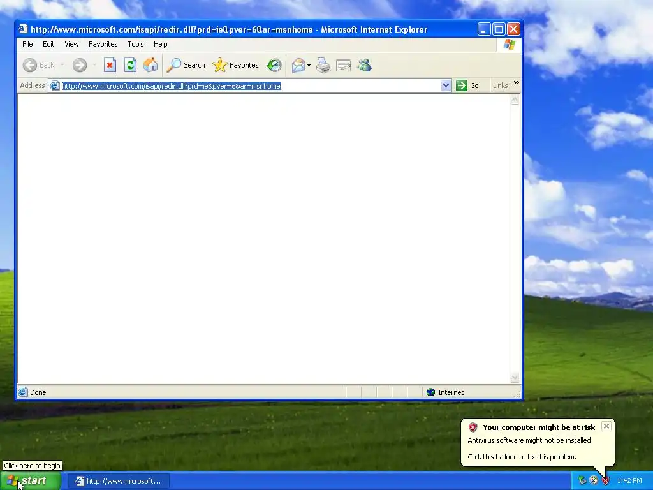Open the View menu
Image resolution: width=653 pixels, height=490 pixels.
71,44
